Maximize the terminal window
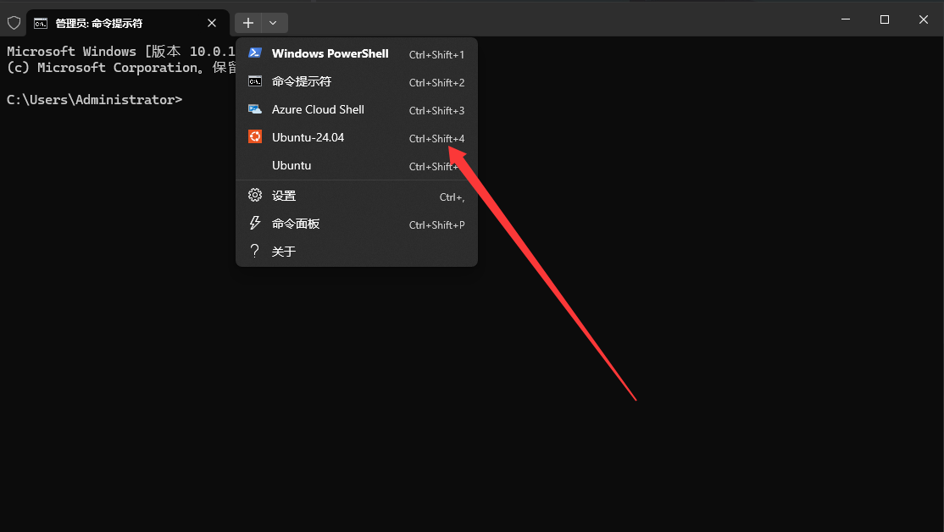Viewport: 944px width, 532px height. (885, 19)
